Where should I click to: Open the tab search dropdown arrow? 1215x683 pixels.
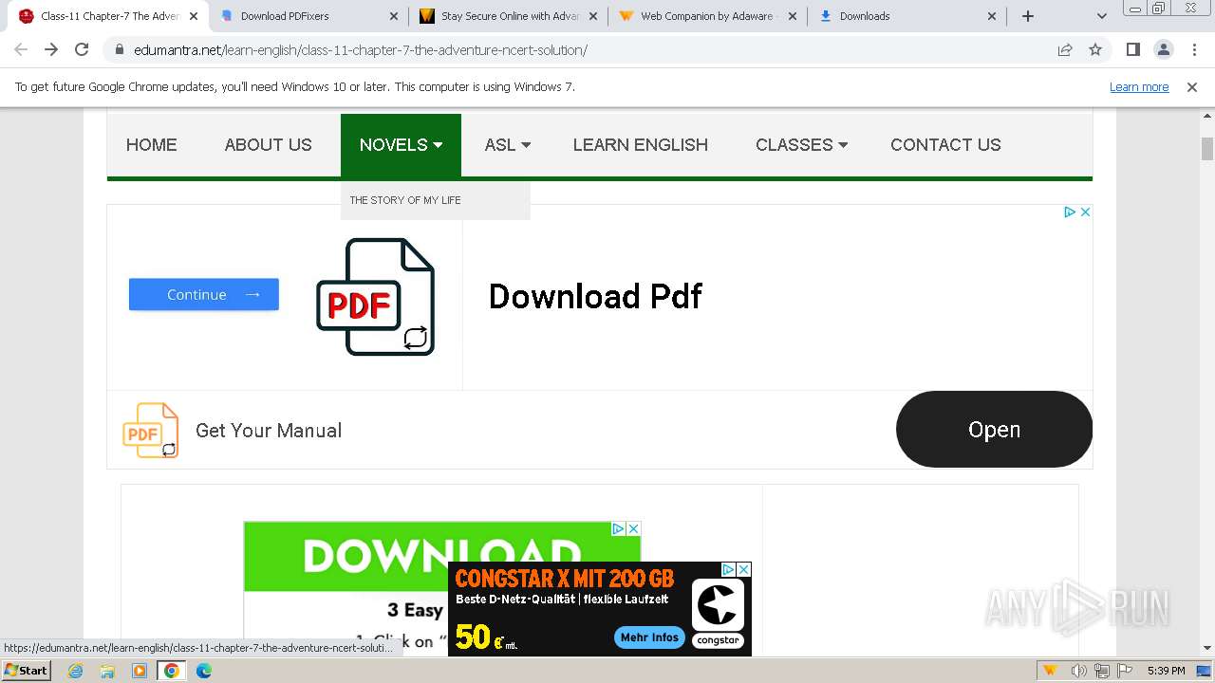(1101, 16)
